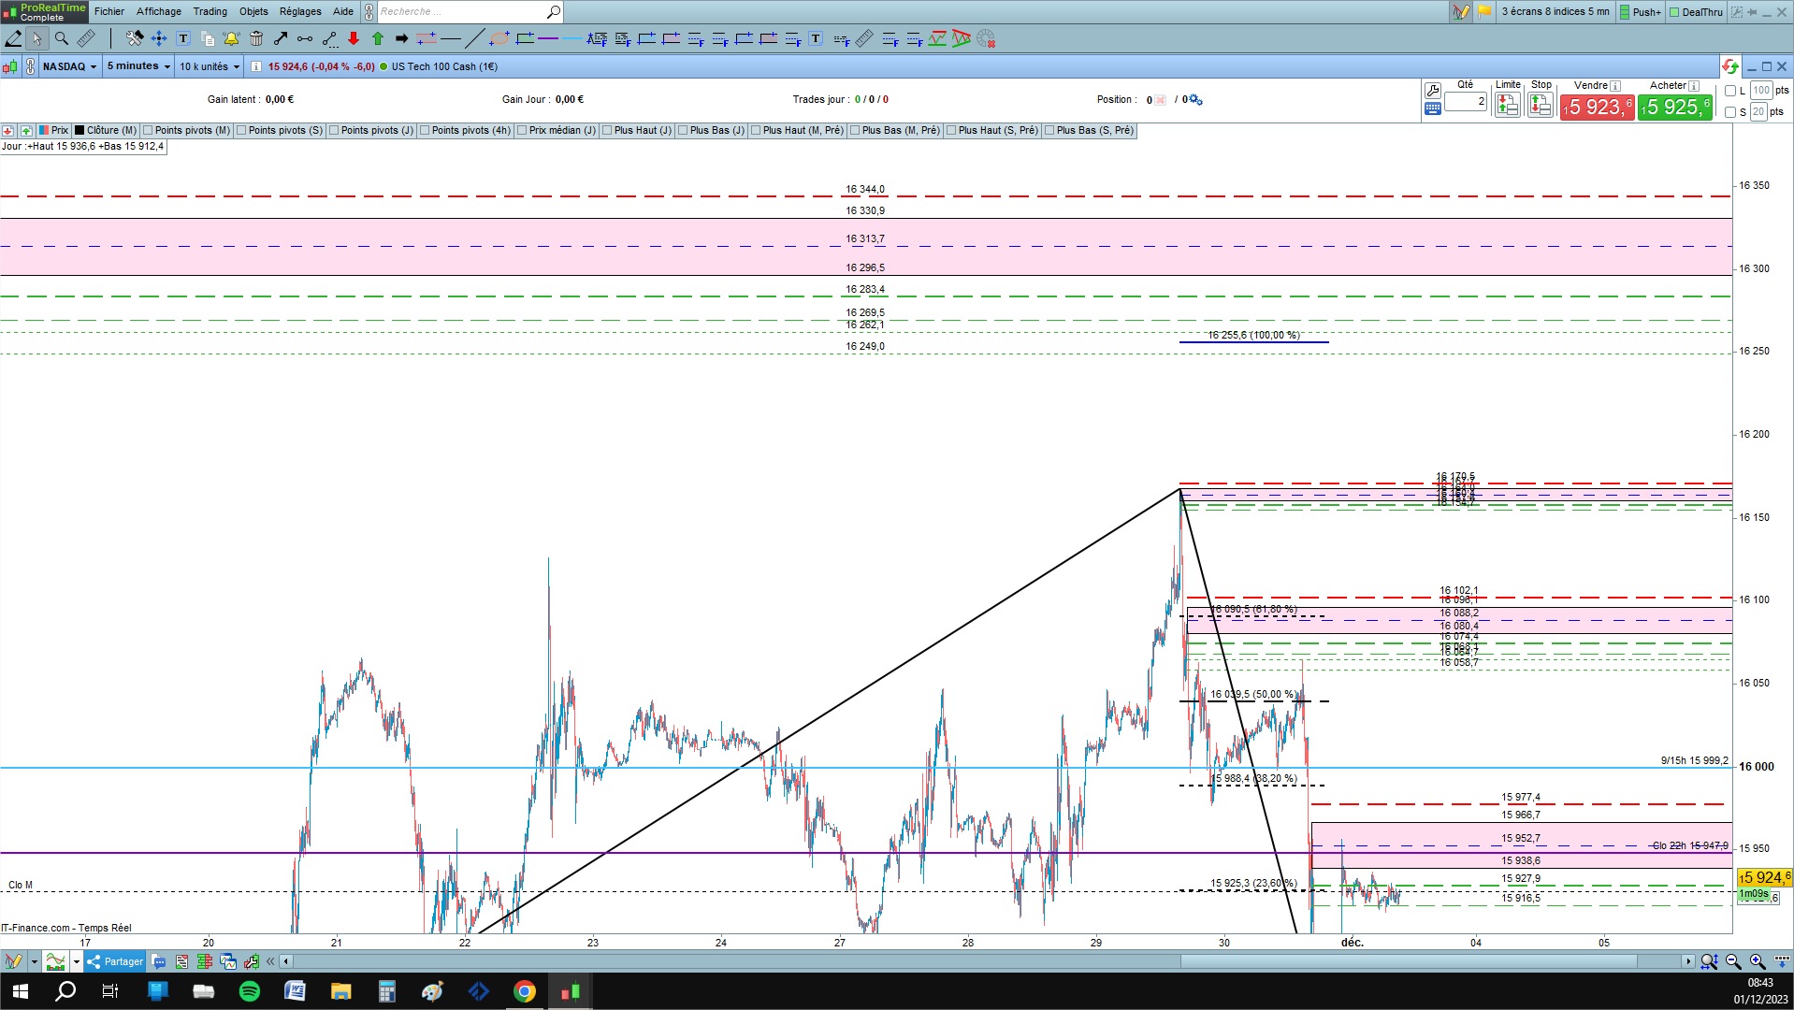Create a price alert with the bell icon
Viewport: 1794px width, 1010px height.
[x=232, y=38]
